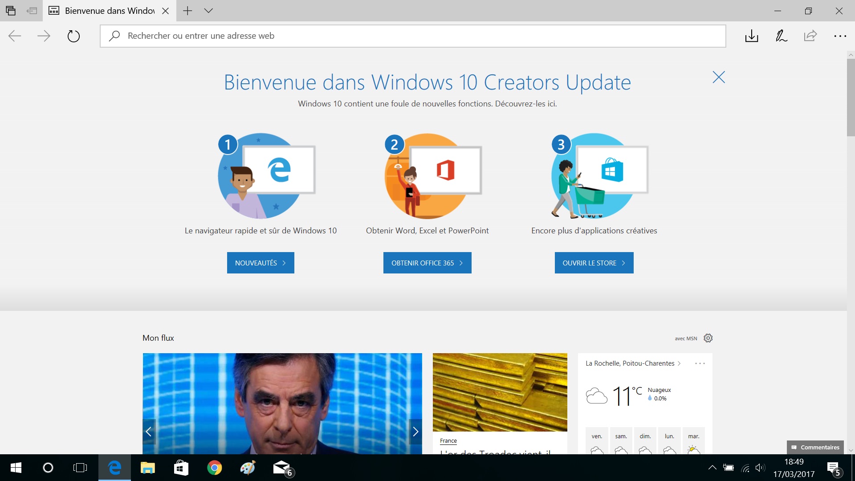Go to the next news slide
Viewport: 855px width, 481px height.
click(x=415, y=431)
